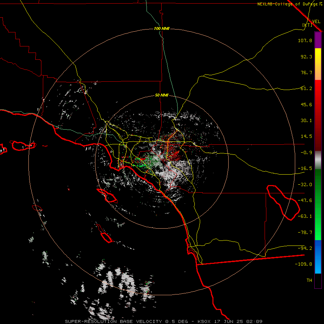The height and width of the screenshot is (324, 324).
Task: Click the -109.8 scale value
Action: tap(303, 264)
